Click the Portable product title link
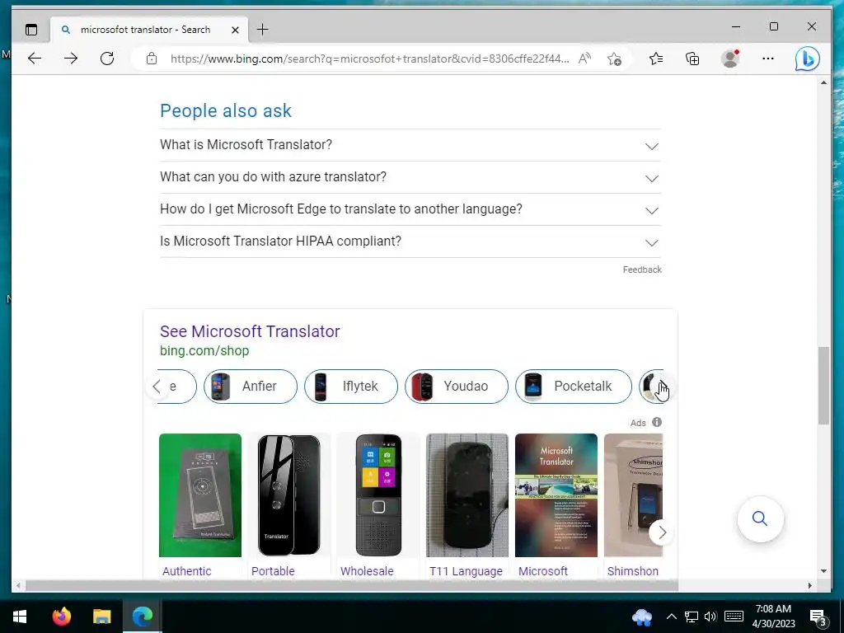The width and height of the screenshot is (844, 633). (273, 571)
